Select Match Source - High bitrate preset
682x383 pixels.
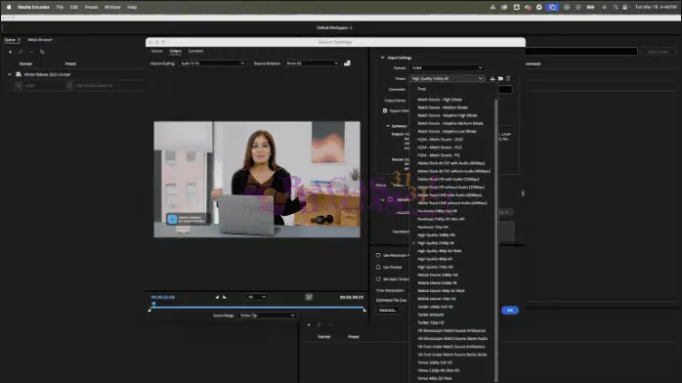coord(440,100)
